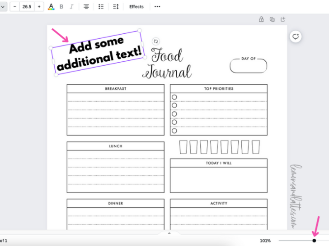This screenshot has height=246, width=329.
Task: Open the text color picker
Action: pyautogui.click(x=51, y=7)
